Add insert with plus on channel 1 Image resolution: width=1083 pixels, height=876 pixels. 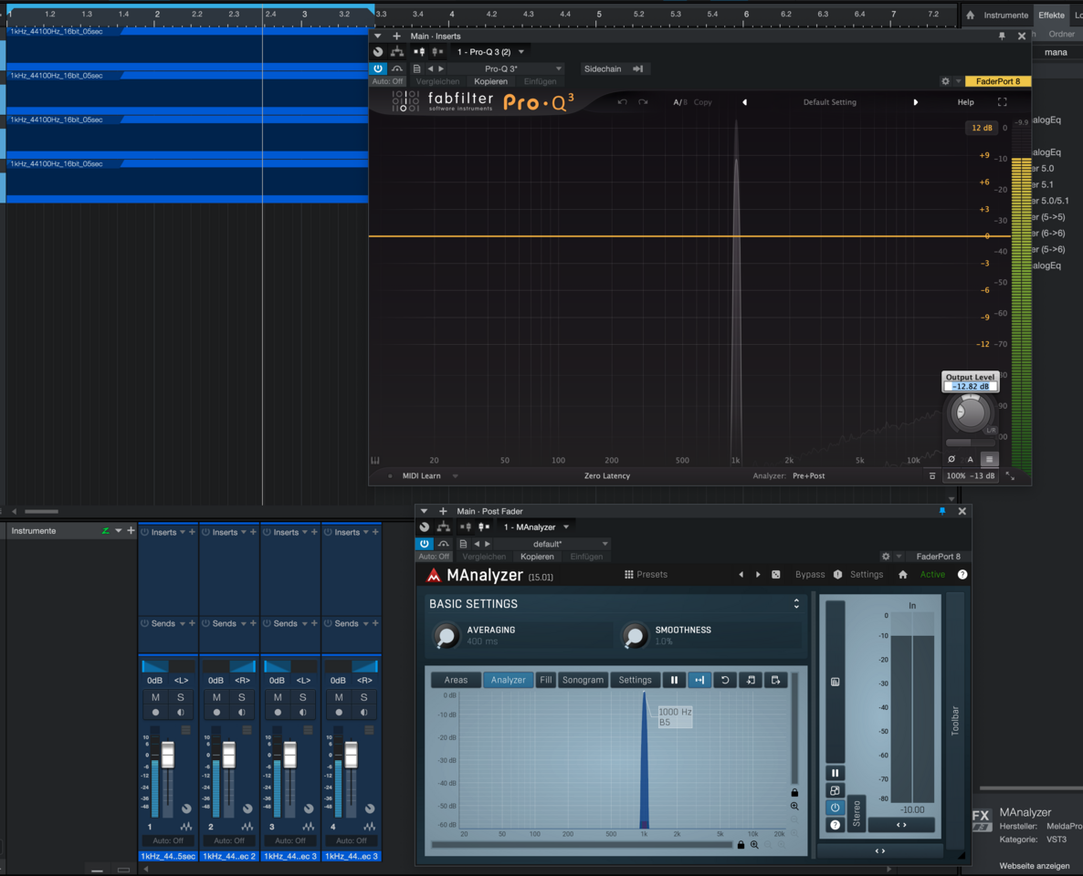[192, 532]
